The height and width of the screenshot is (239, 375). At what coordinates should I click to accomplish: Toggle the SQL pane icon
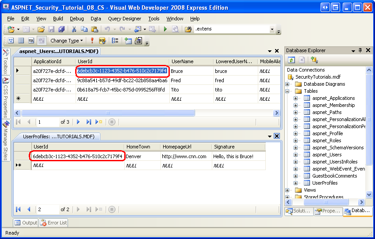click(x=31, y=41)
